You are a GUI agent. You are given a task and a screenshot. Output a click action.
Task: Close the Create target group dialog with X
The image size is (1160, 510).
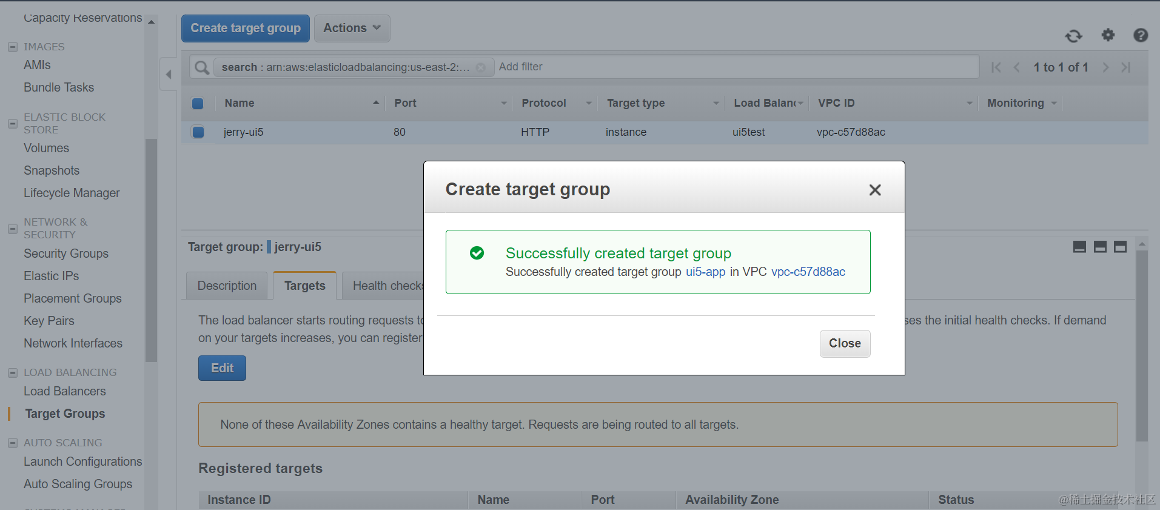point(875,190)
